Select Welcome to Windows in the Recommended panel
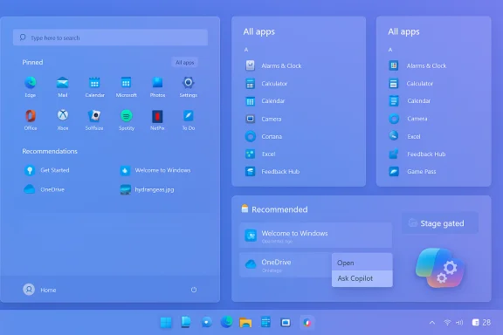Viewport: 503px width, 335px height. (315, 236)
